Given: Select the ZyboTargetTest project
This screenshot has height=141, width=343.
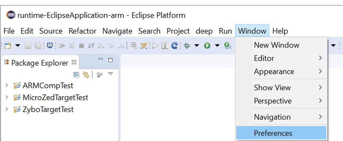Looking at the screenshot, I should [48, 110].
